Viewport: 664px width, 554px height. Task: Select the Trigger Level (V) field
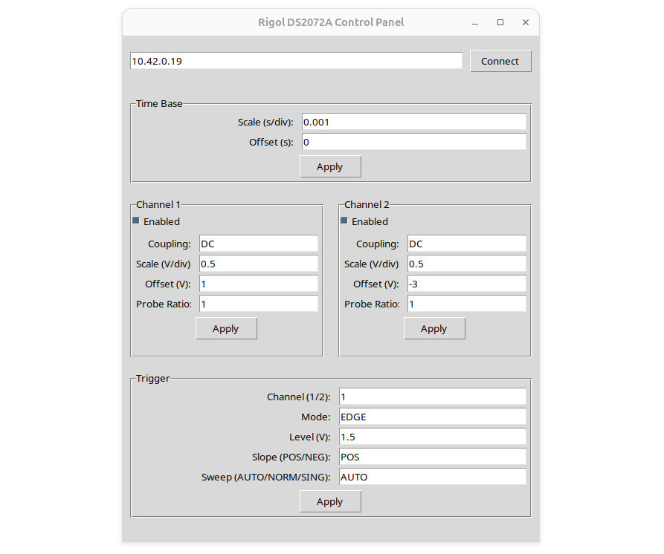tap(432, 437)
